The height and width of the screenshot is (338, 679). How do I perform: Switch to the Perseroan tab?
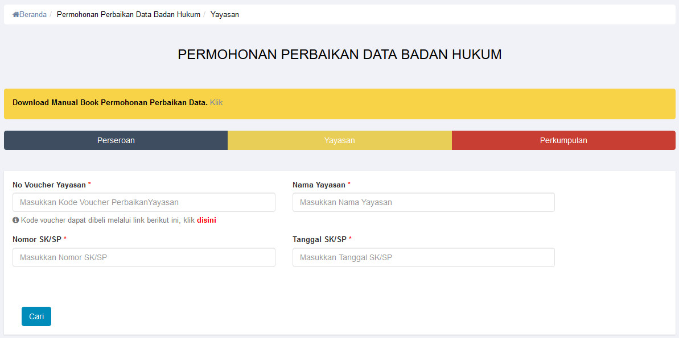116,140
